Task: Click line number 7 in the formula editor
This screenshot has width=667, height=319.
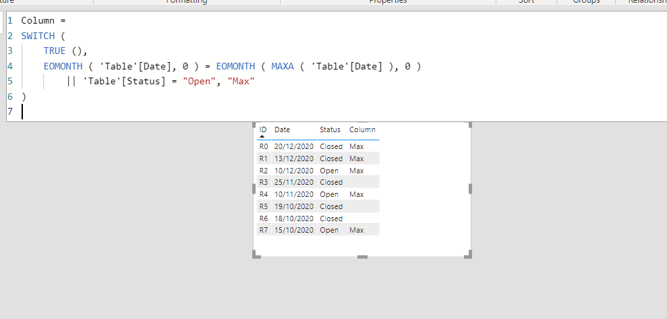Action: [x=10, y=111]
